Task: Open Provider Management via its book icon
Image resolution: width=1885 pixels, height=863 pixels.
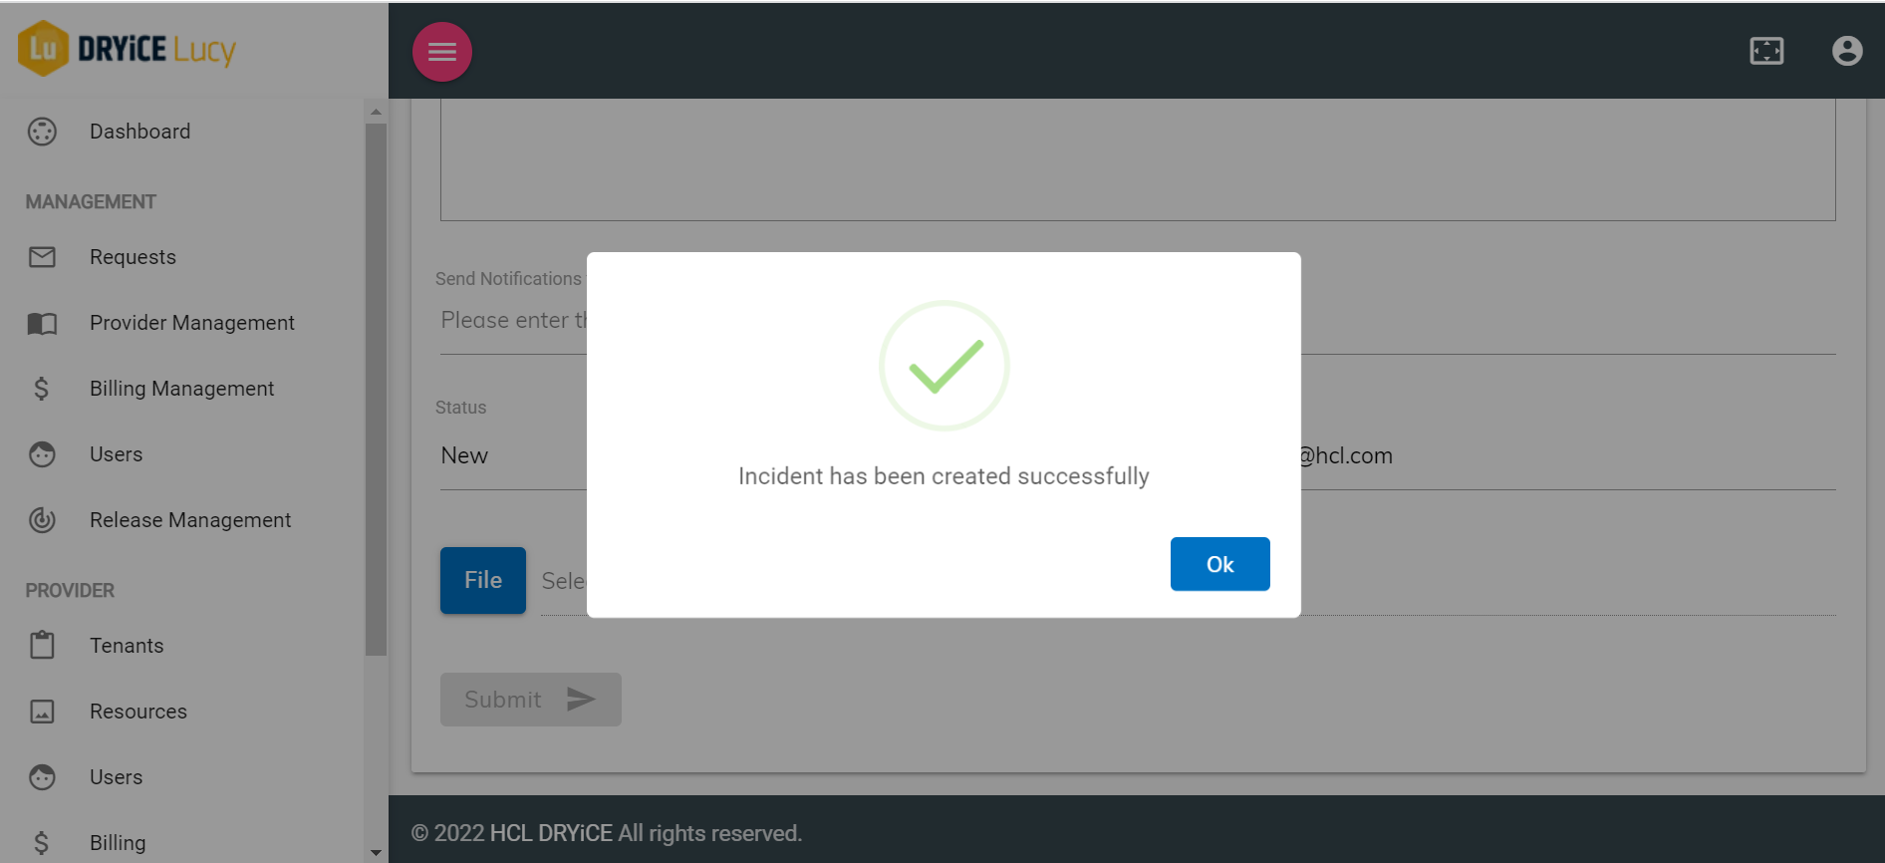Action: (42, 323)
